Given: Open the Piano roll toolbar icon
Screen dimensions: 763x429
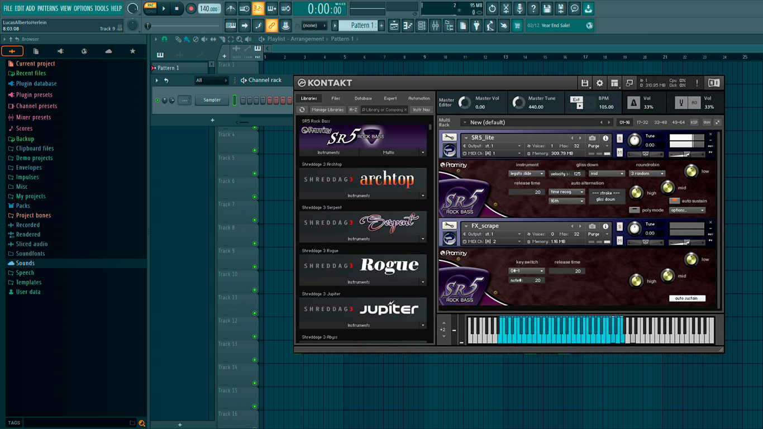Looking at the screenshot, I should click(408, 26).
